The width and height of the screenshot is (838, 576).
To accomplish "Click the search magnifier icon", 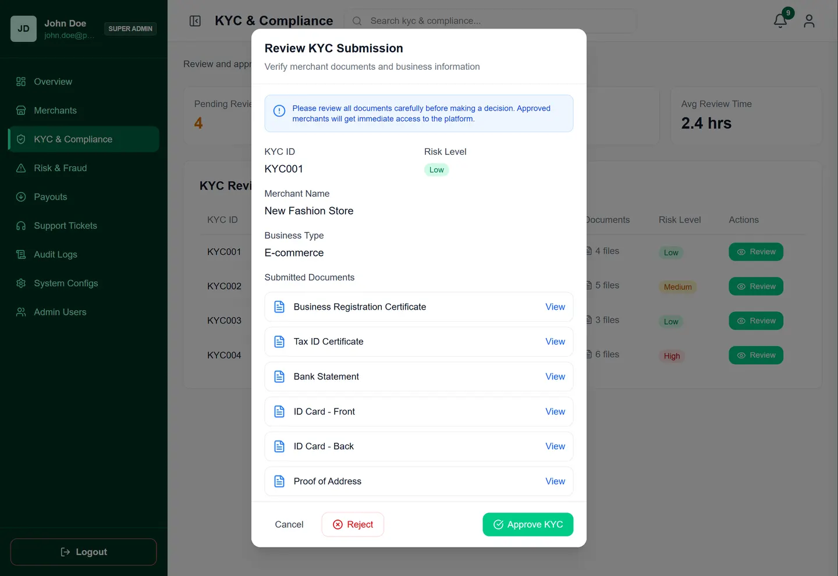I will (x=357, y=21).
